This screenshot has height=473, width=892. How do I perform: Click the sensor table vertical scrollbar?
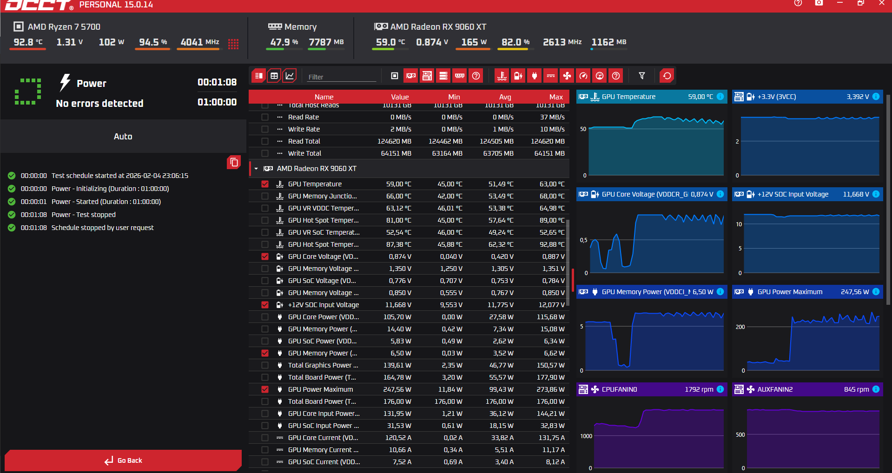click(x=567, y=263)
